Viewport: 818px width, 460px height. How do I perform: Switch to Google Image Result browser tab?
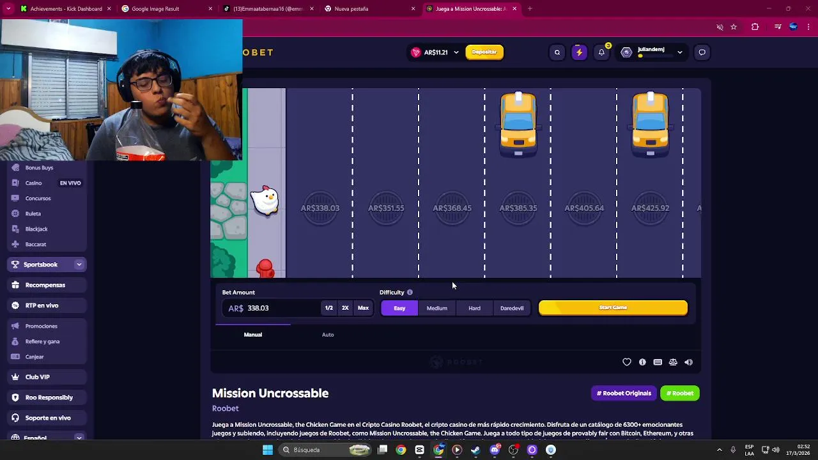click(167, 9)
